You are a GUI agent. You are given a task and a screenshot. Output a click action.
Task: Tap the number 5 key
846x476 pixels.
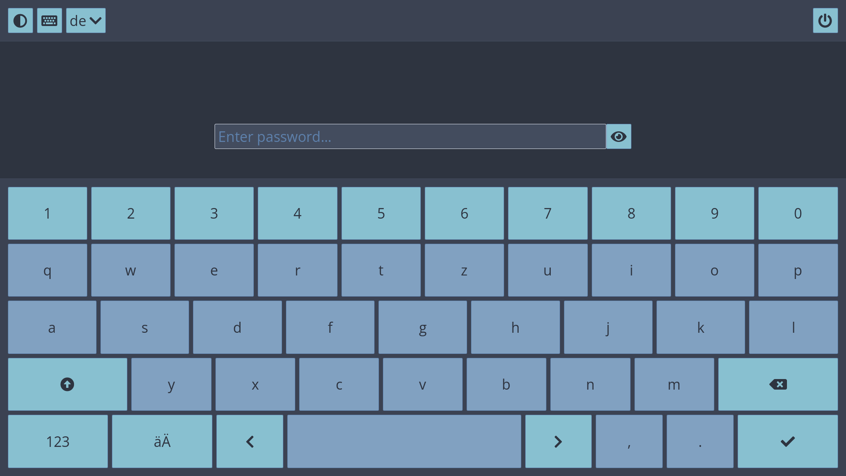click(381, 213)
